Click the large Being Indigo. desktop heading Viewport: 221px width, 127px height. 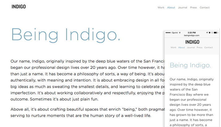(x=66, y=35)
